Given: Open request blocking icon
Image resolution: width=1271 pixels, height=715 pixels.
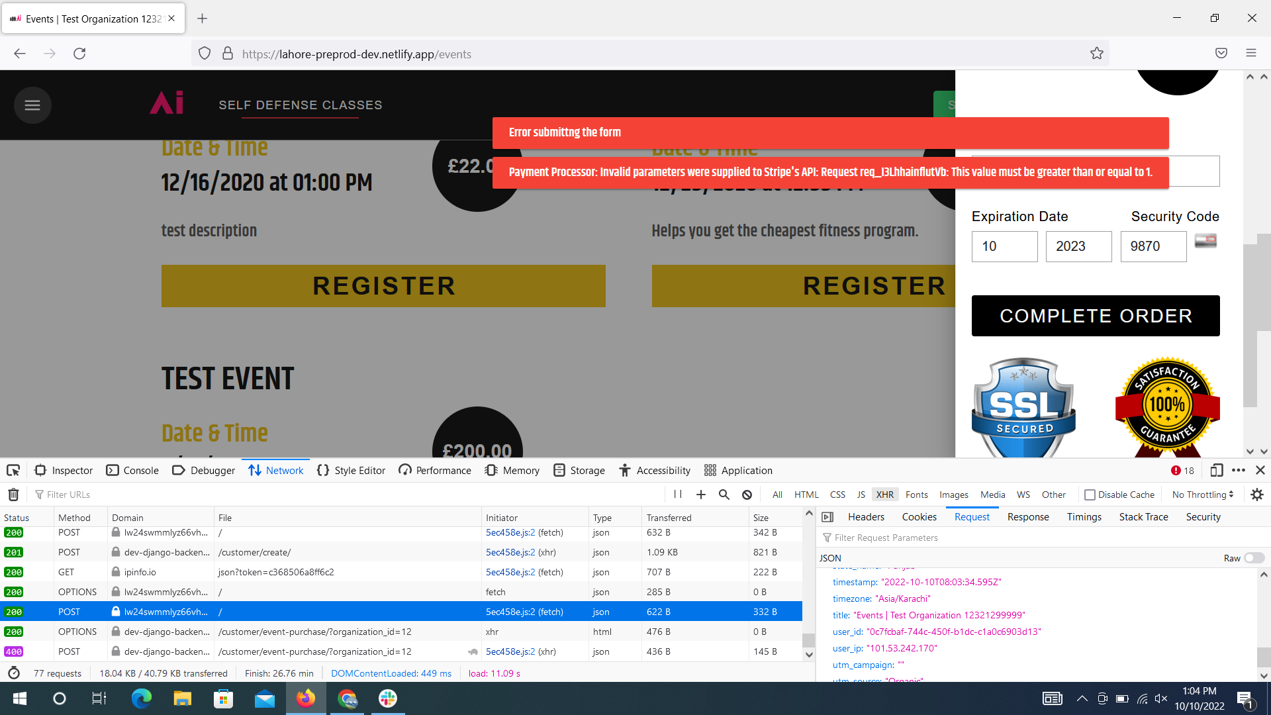Looking at the screenshot, I should (747, 495).
